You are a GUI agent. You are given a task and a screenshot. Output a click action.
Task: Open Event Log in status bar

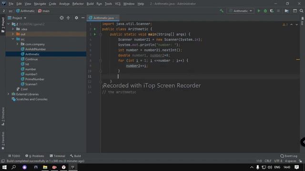[289, 156]
